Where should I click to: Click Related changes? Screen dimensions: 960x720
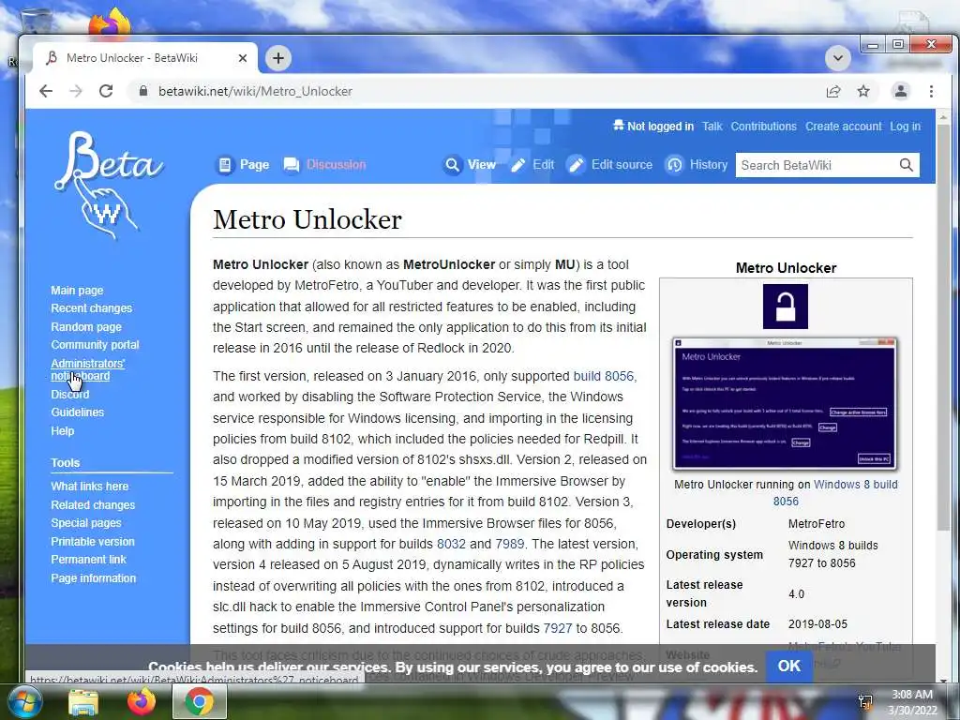point(93,505)
